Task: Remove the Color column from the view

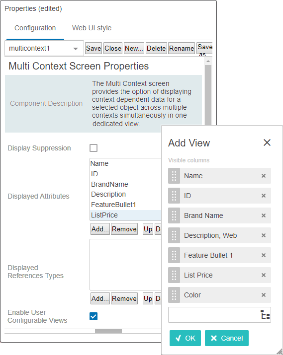Action: click(263, 295)
